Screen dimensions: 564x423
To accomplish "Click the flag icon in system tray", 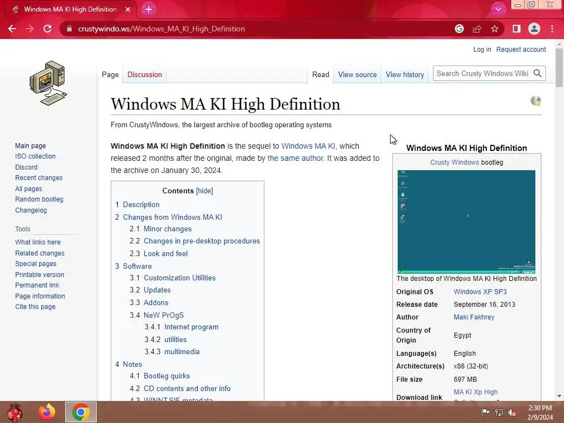I will pos(485,412).
